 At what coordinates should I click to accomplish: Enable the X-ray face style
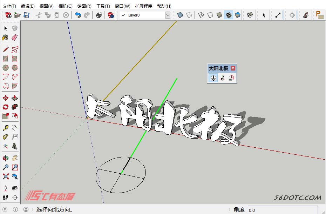click(180, 15)
